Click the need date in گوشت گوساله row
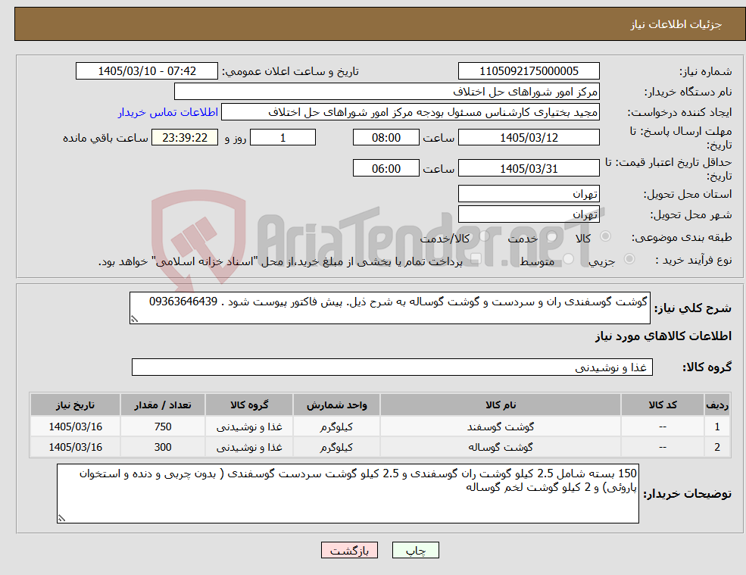The height and width of the screenshot is (575, 746). tap(75, 448)
